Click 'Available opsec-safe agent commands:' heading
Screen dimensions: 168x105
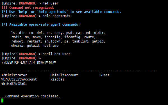pos(45,24)
